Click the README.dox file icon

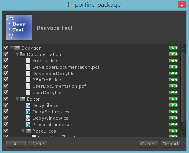28,80
